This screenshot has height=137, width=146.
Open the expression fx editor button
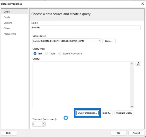pos(138,64)
